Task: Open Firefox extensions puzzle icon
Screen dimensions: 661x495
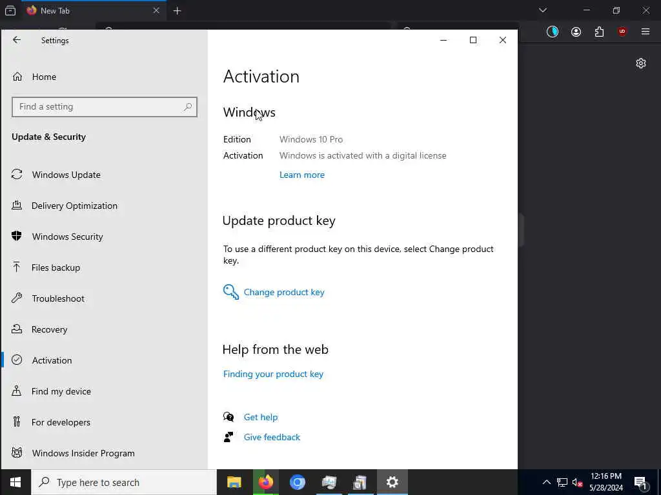Action: tap(599, 32)
